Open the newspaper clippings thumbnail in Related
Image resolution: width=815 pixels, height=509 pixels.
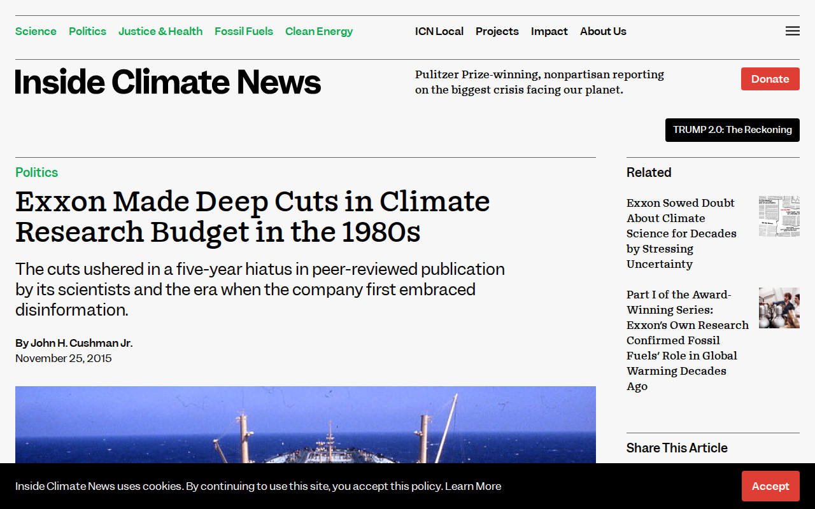[x=779, y=216]
